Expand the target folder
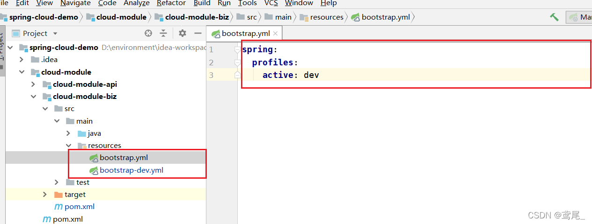Image resolution: width=592 pixels, height=224 pixels. click(45, 195)
